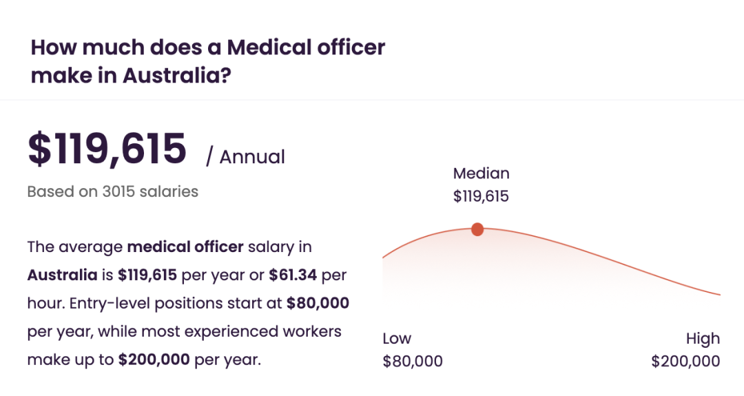Click the "/ Annual" period label
Image resolution: width=744 pixels, height=396 pixels.
(245, 156)
